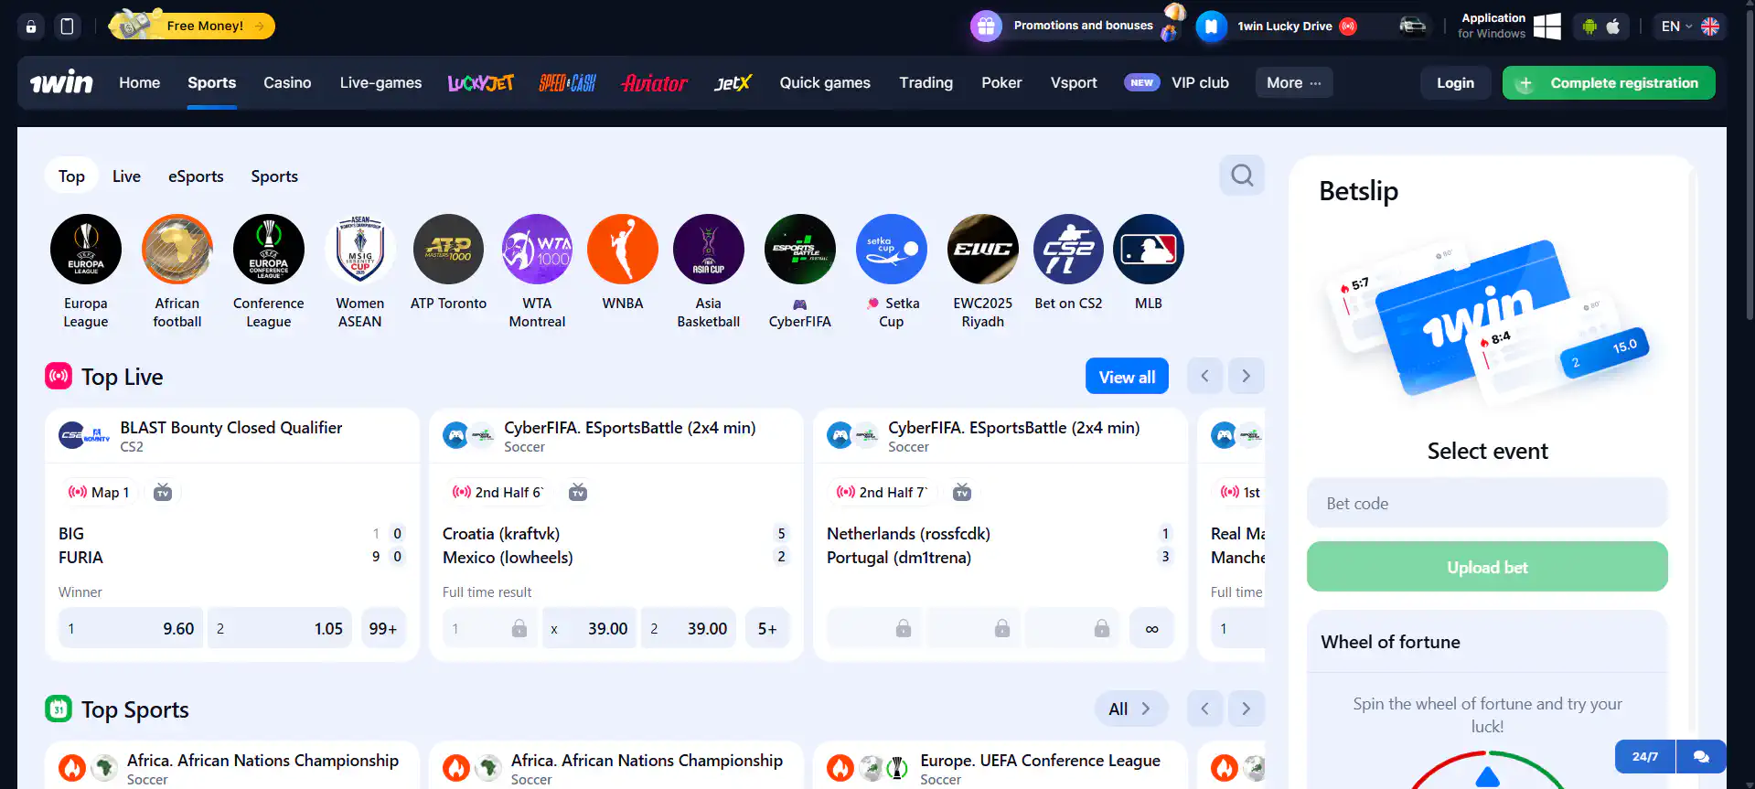Screen dimensions: 1755x789
Task: Open TV stream icon for Croatia vs Mexico
Action: coord(578,493)
